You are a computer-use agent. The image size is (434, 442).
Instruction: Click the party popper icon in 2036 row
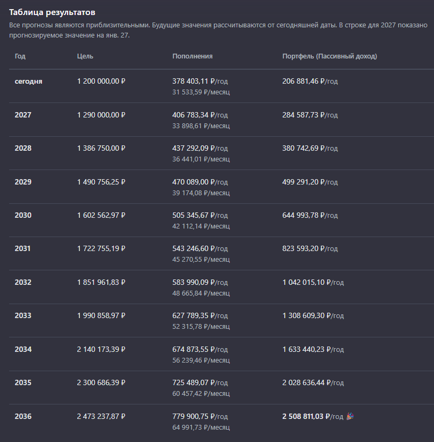point(350,416)
